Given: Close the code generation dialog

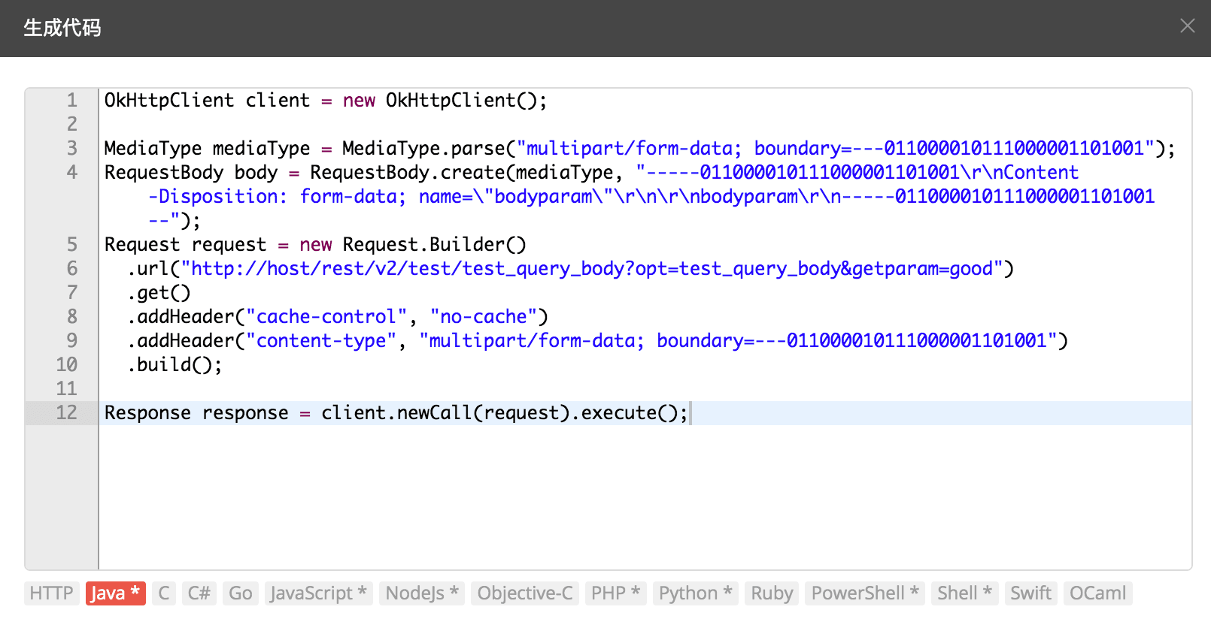Looking at the screenshot, I should pyautogui.click(x=1187, y=26).
